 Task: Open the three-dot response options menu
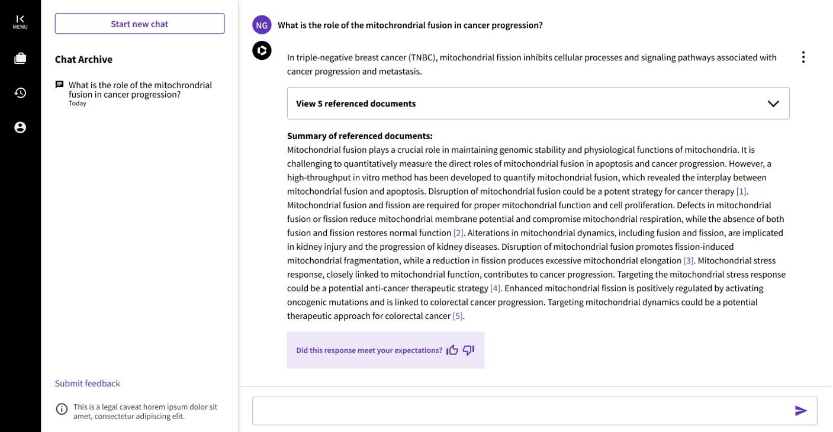click(803, 57)
